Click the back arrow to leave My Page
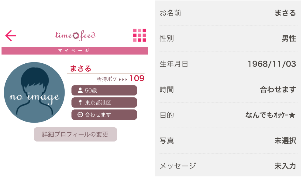The image size is (303, 177). click(x=10, y=35)
